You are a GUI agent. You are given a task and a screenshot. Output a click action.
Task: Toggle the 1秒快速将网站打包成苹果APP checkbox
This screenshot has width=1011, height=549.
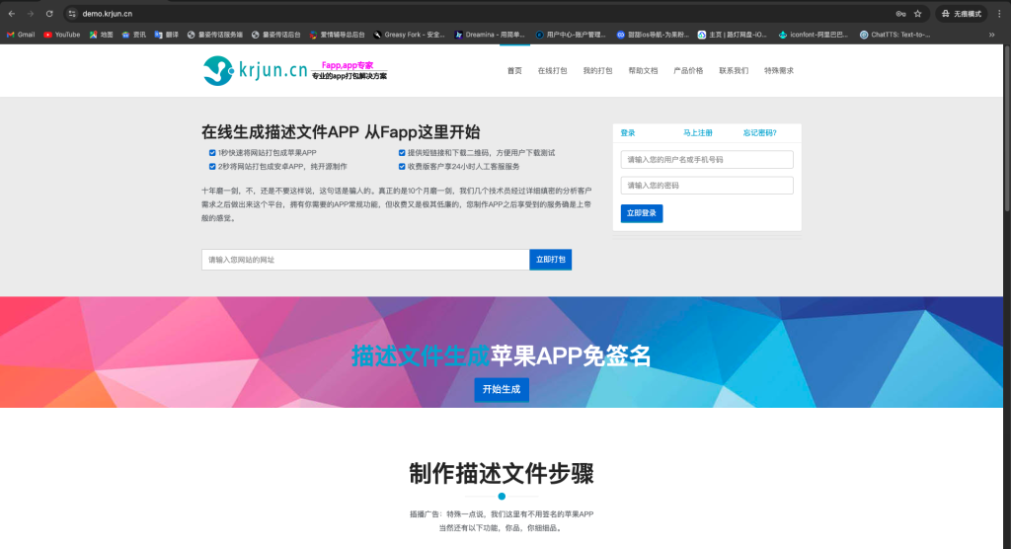212,153
